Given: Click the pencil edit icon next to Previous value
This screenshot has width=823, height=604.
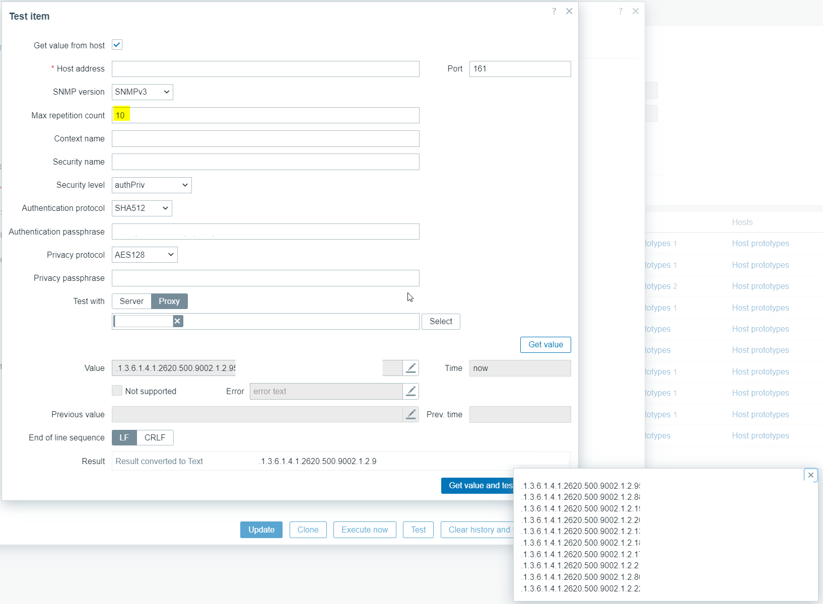Looking at the screenshot, I should tap(410, 414).
